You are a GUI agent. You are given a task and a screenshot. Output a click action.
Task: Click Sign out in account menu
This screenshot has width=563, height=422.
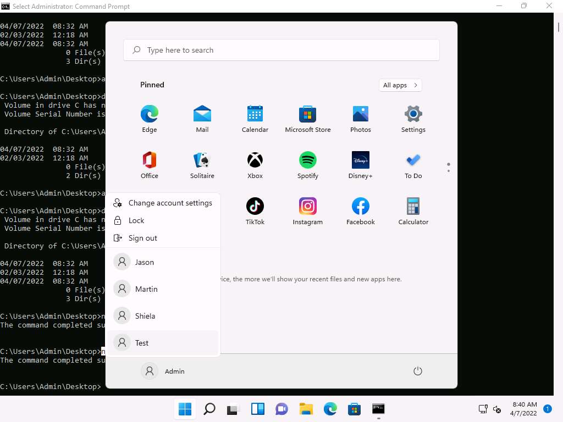tap(142, 238)
